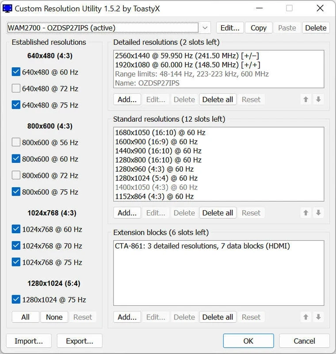Click up arrow in Standard resolutions section

point(305,213)
